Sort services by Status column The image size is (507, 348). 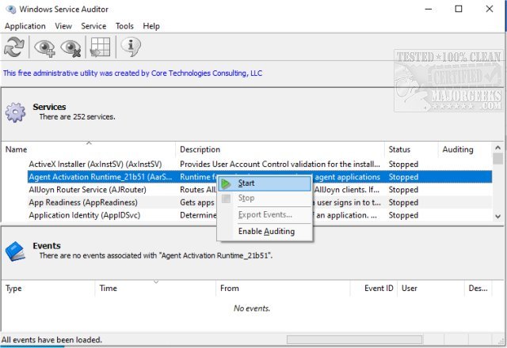(410, 149)
